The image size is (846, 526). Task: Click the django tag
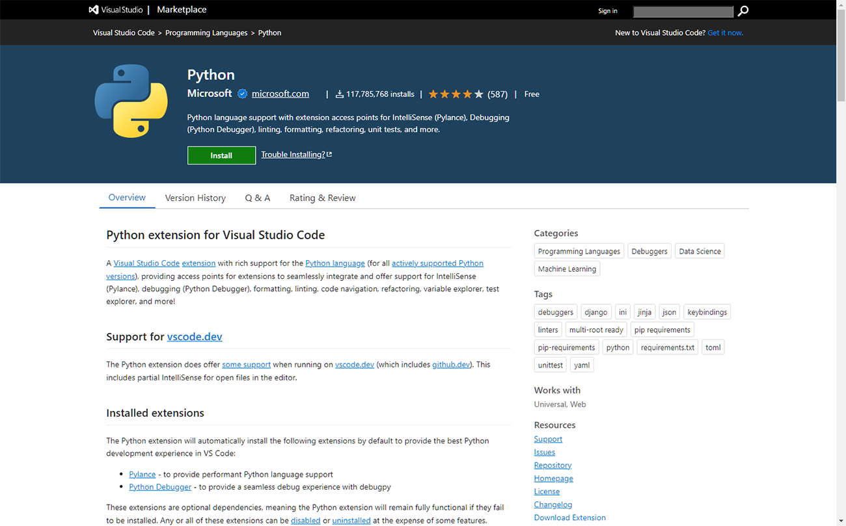[595, 312]
